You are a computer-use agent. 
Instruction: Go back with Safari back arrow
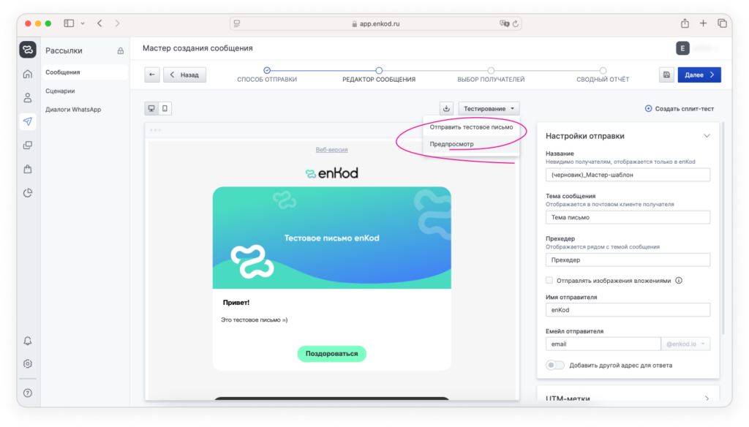tap(99, 23)
